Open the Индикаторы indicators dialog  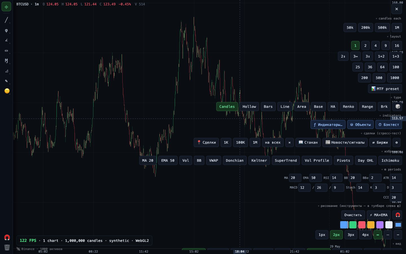coord(328,124)
